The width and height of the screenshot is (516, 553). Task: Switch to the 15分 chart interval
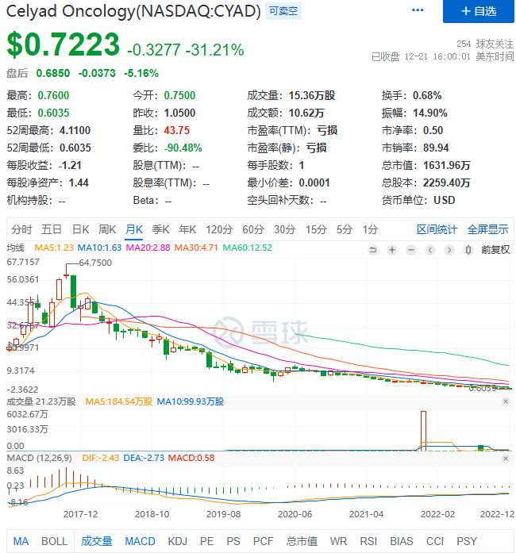pyautogui.click(x=316, y=229)
